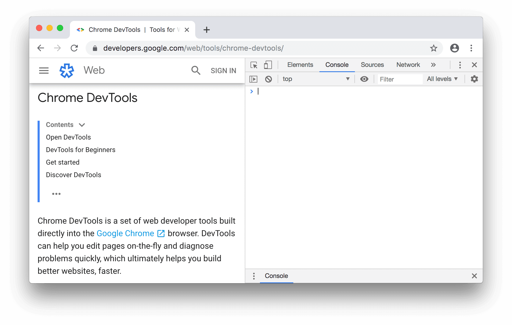Click the Google Chrome hyperlink
The height and width of the screenshot is (325, 512).
125,233
